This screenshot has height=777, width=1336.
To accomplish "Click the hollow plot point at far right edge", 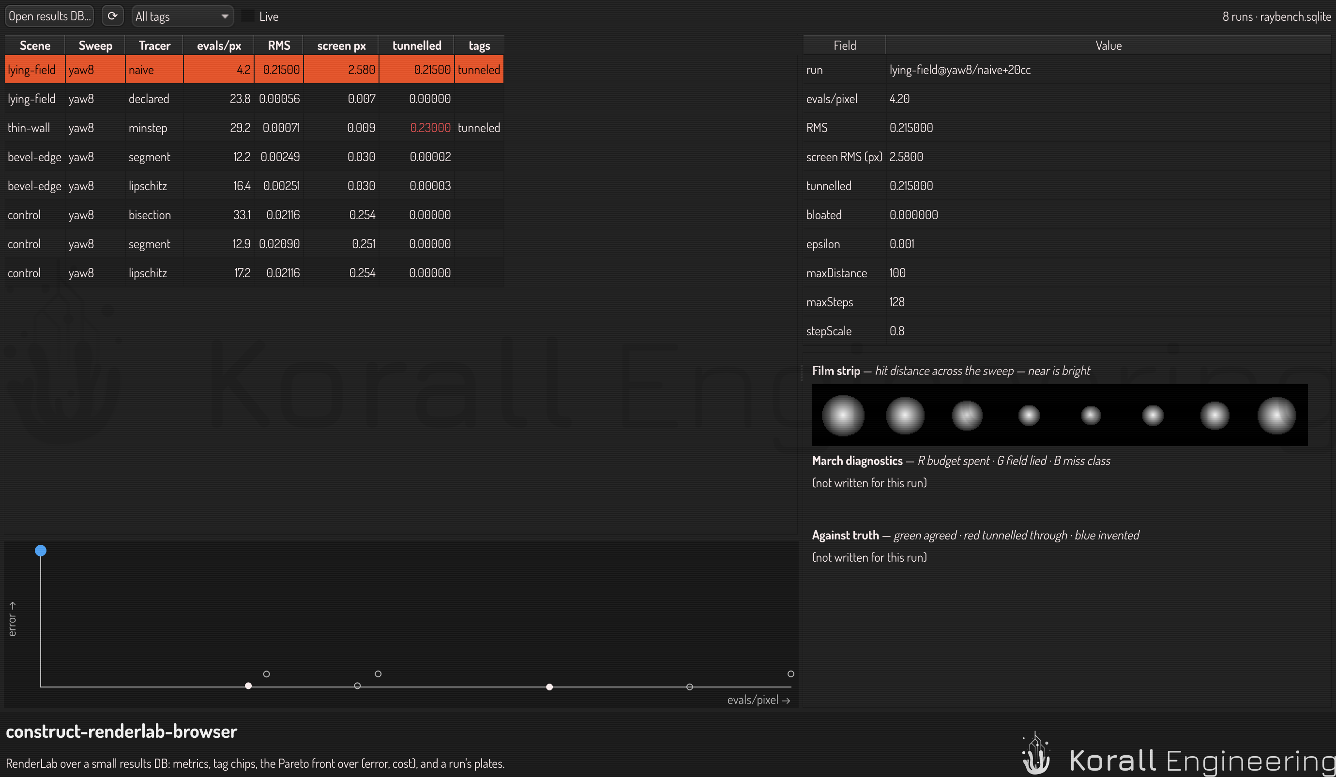I will 790,673.
